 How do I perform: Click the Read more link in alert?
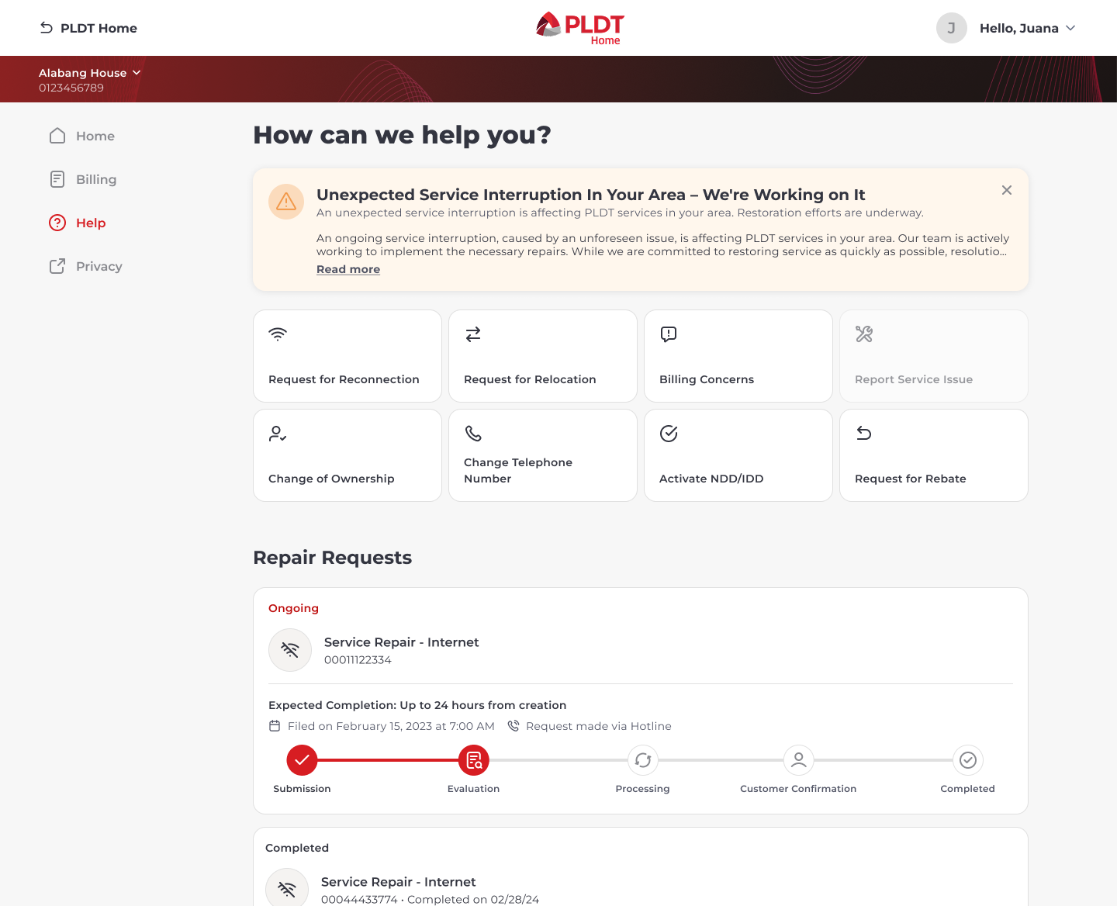(x=348, y=269)
